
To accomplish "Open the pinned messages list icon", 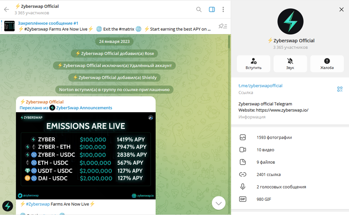I will pos(223,26).
